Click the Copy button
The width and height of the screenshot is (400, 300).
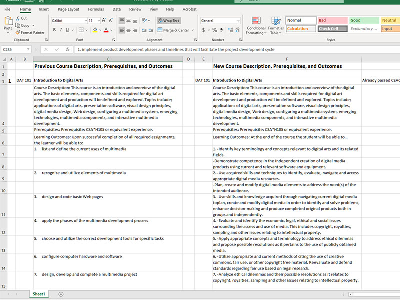click(x=22, y=25)
